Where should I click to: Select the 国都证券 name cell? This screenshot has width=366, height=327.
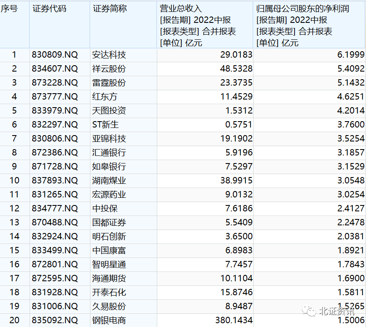click(109, 222)
